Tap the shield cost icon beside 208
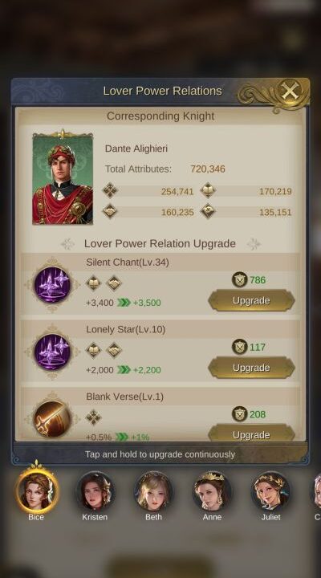The height and width of the screenshot is (578, 321). tap(240, 414)
